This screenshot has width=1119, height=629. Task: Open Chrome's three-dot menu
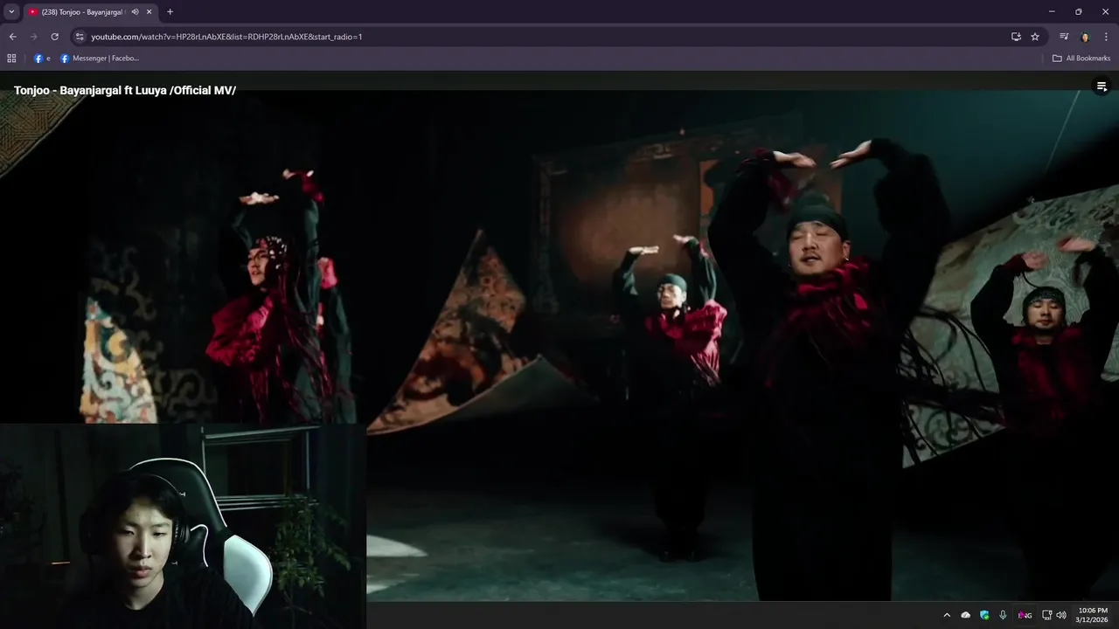(x=1107, y=37)
